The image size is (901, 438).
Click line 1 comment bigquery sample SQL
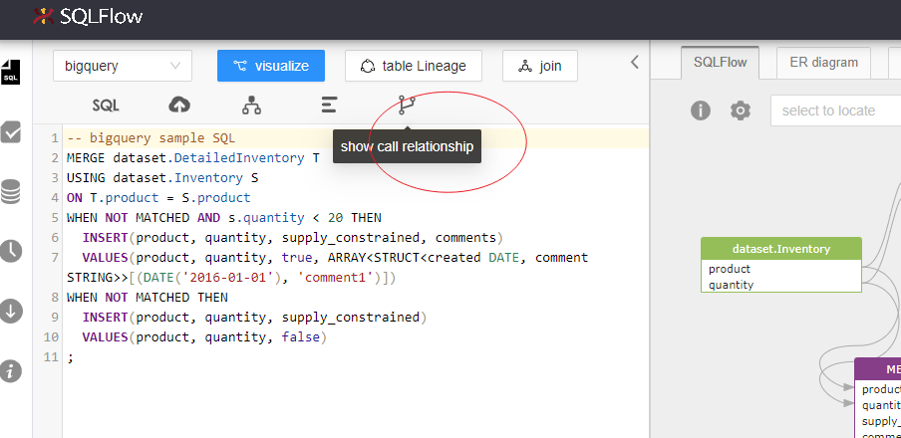[151, 138]
